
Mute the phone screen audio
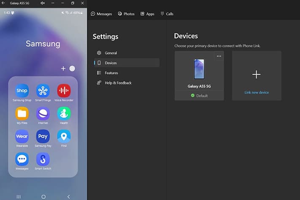[43, 3]
